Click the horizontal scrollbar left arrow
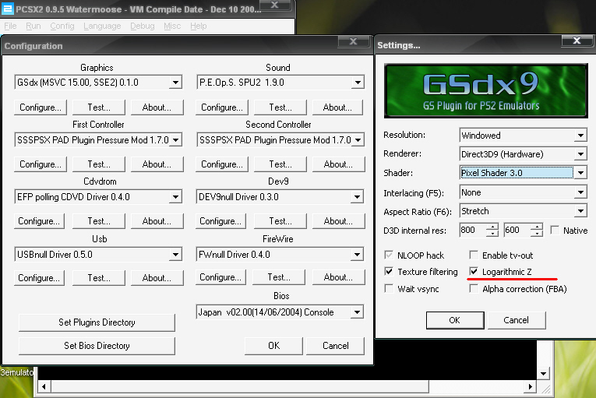596x398 pixels. [x=44, y=386]
